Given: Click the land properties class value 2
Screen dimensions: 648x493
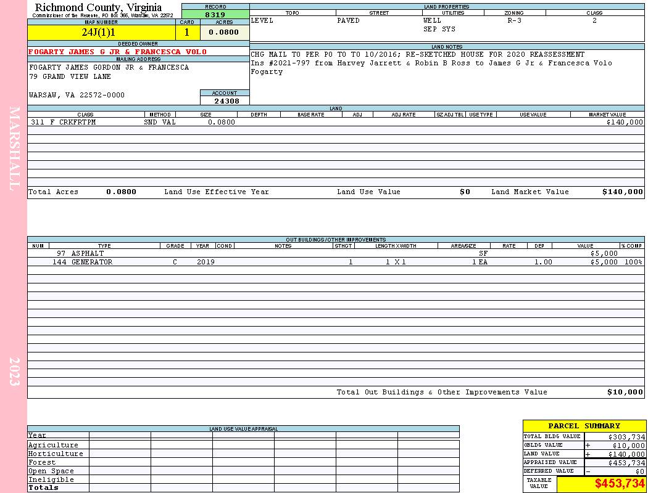Looking at the screenshot, I should pos(594,20).
